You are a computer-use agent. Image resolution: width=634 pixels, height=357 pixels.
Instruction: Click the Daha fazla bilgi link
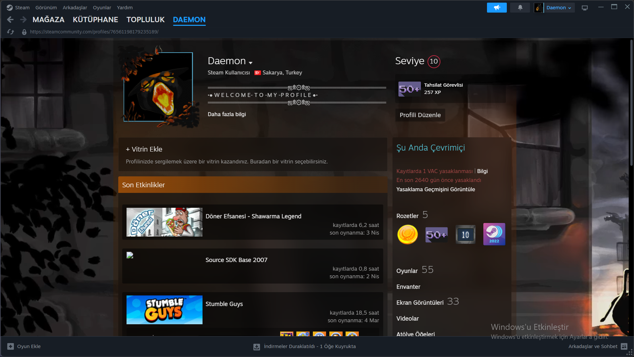pyautogui.click(x=227, y=114)
